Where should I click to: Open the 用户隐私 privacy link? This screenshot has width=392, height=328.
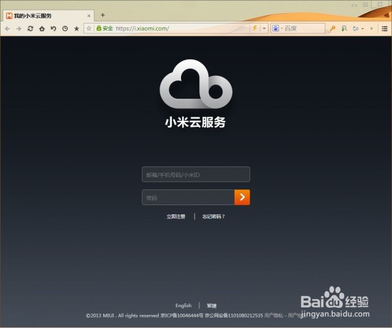274,316
